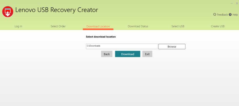Viewport: 239px width, 106px height.
Task: Minimize the Recovery Creator window
Action: (x=232, y=3)
